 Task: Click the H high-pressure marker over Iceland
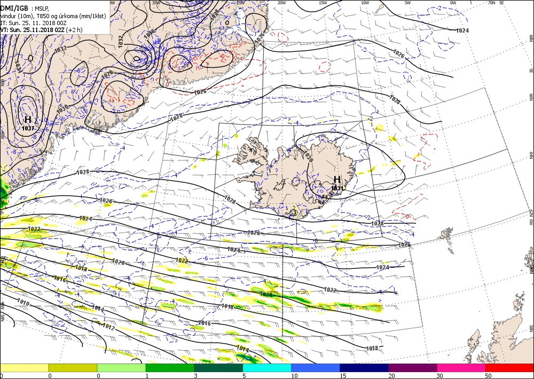point(337,179)
